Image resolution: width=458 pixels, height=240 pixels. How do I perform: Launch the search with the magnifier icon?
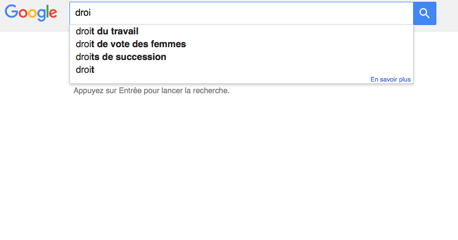[x=424, y=13]
